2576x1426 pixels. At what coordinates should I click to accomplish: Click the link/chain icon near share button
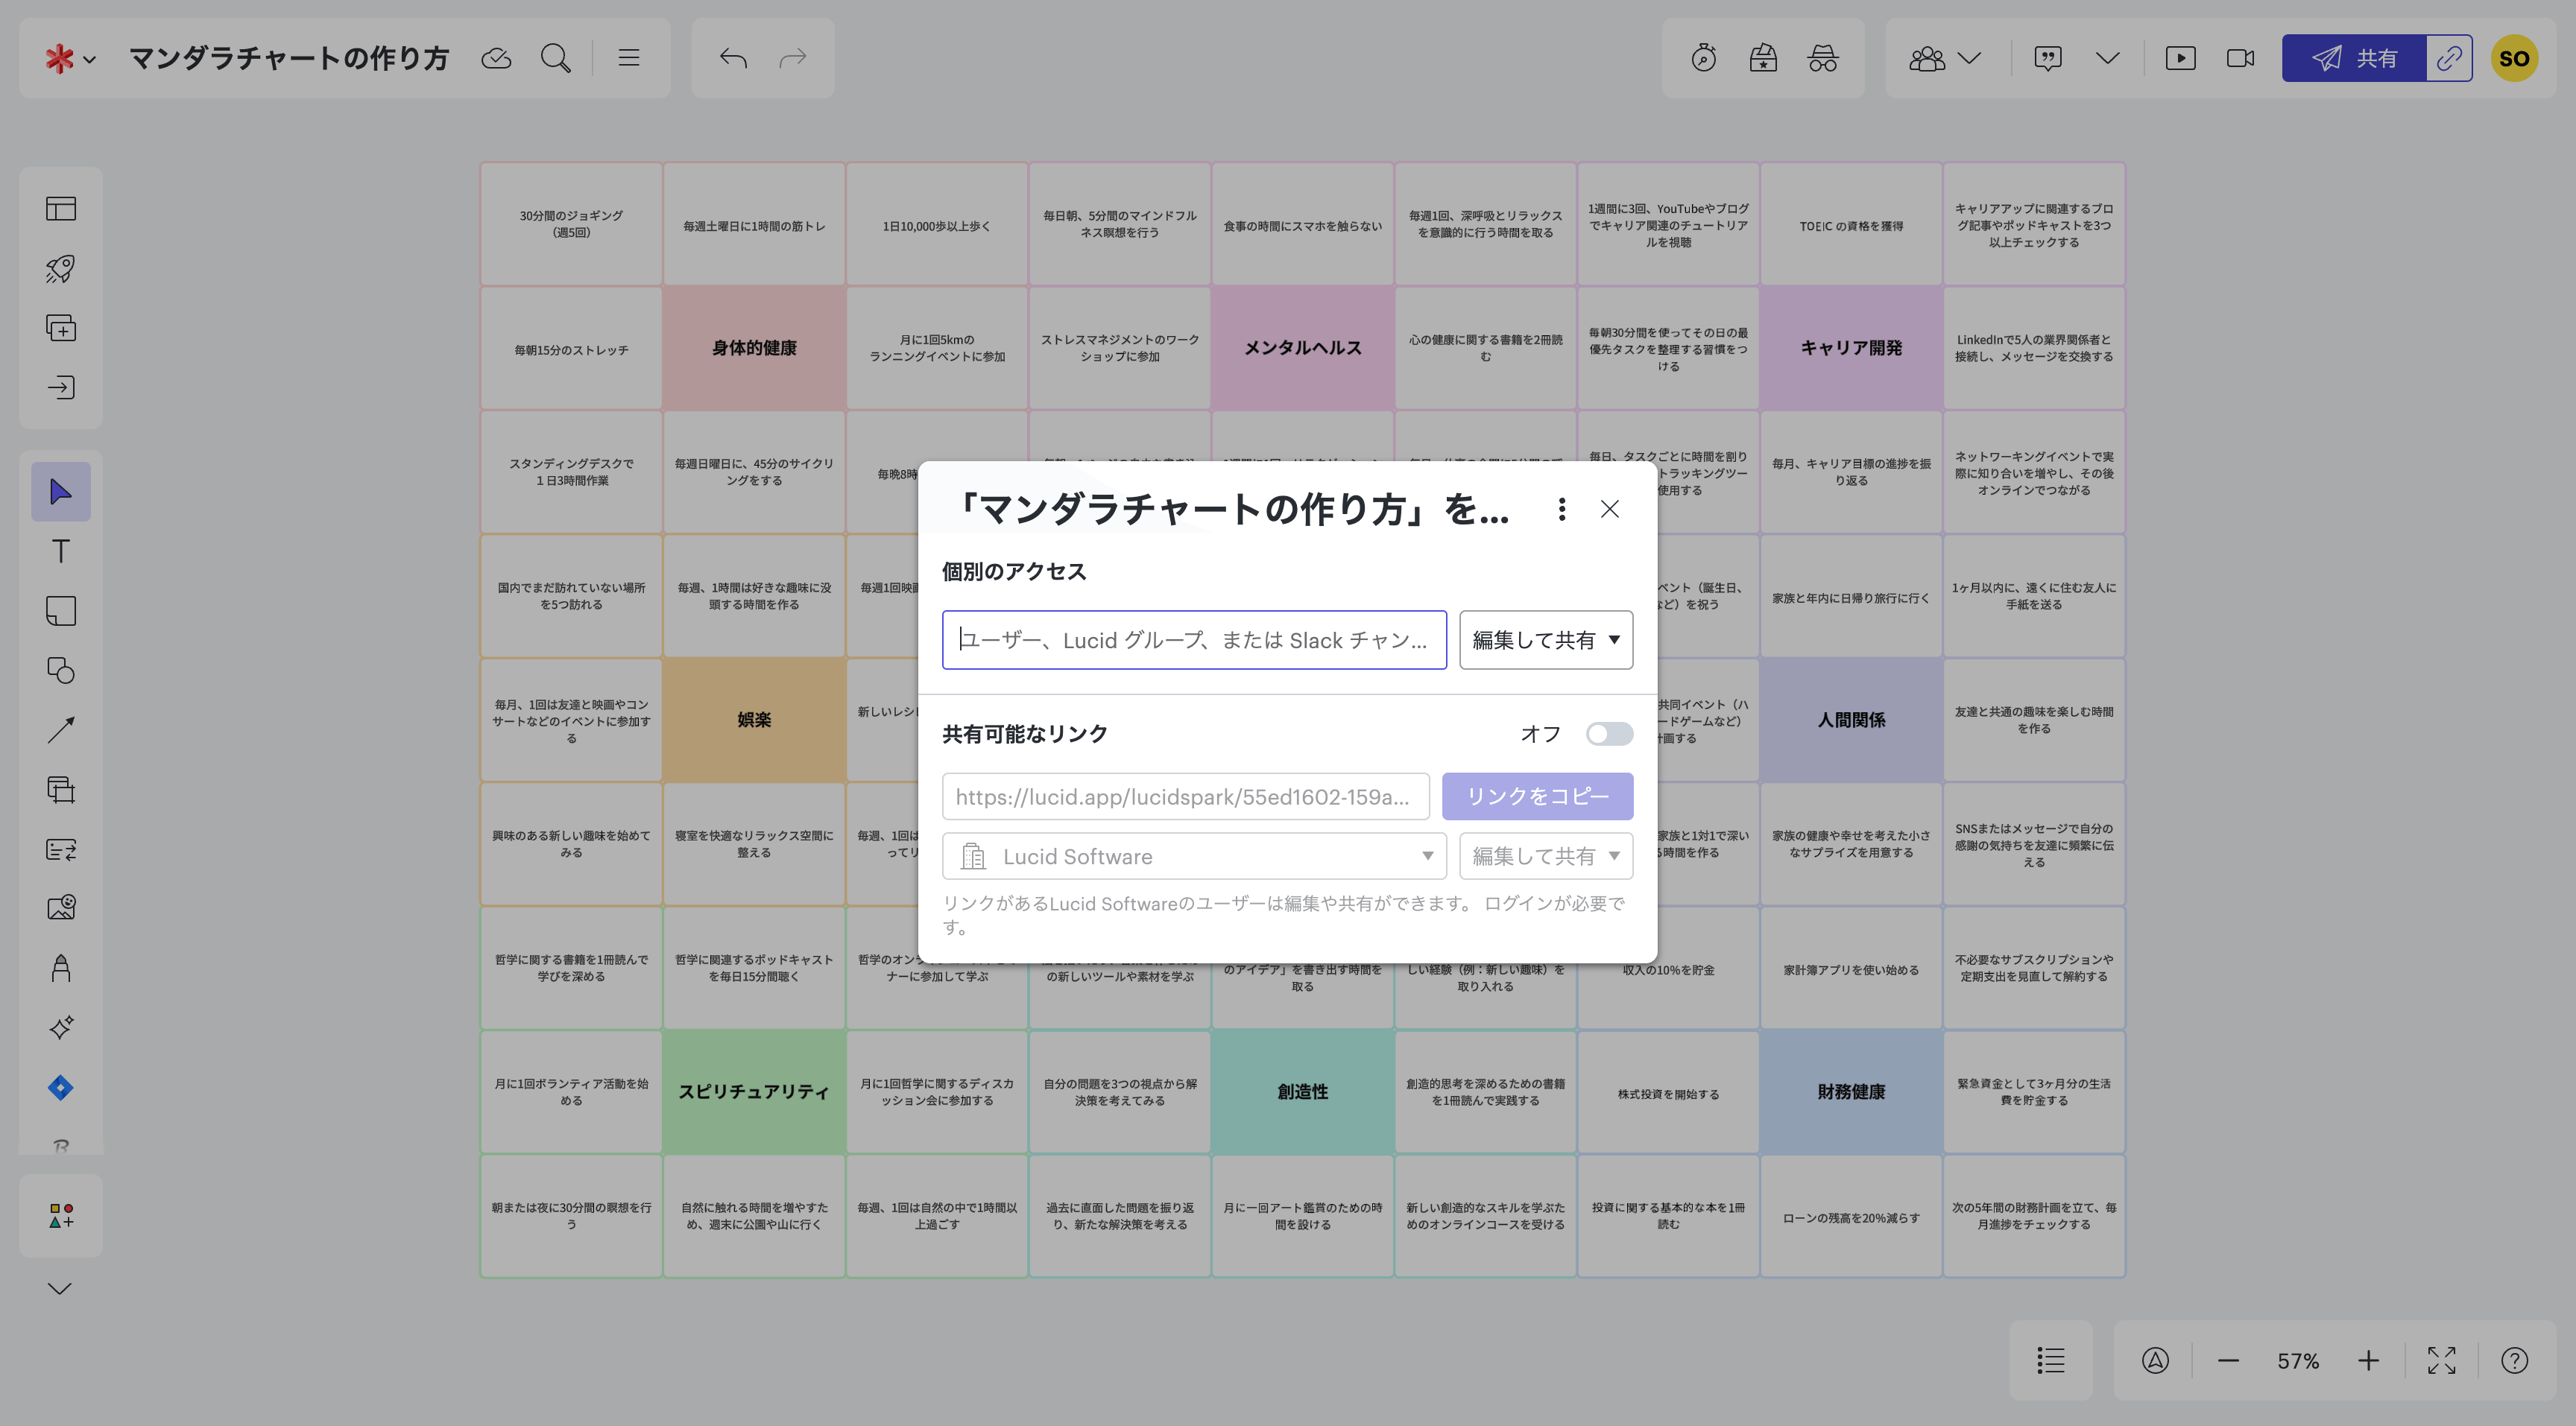(x=2448, y=56)
